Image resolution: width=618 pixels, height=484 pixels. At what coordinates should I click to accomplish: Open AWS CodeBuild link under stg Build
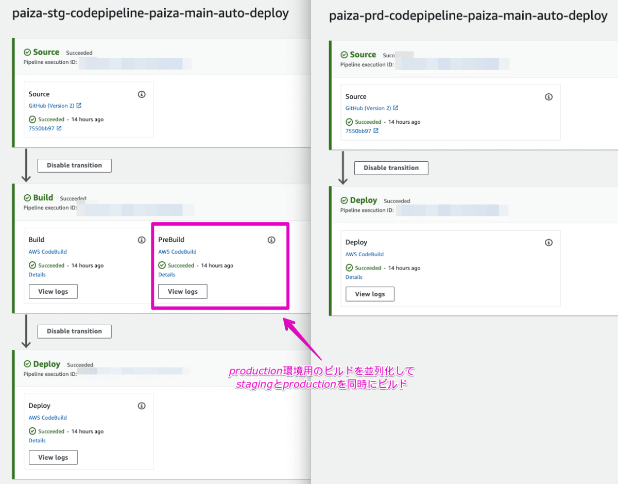pos(47,252)
